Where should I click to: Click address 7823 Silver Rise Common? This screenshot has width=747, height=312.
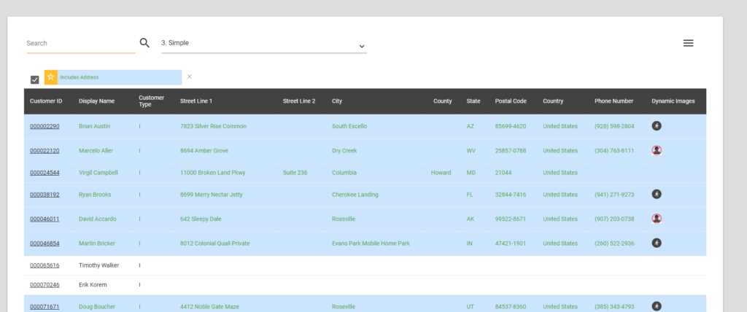(x=213, y=126)
